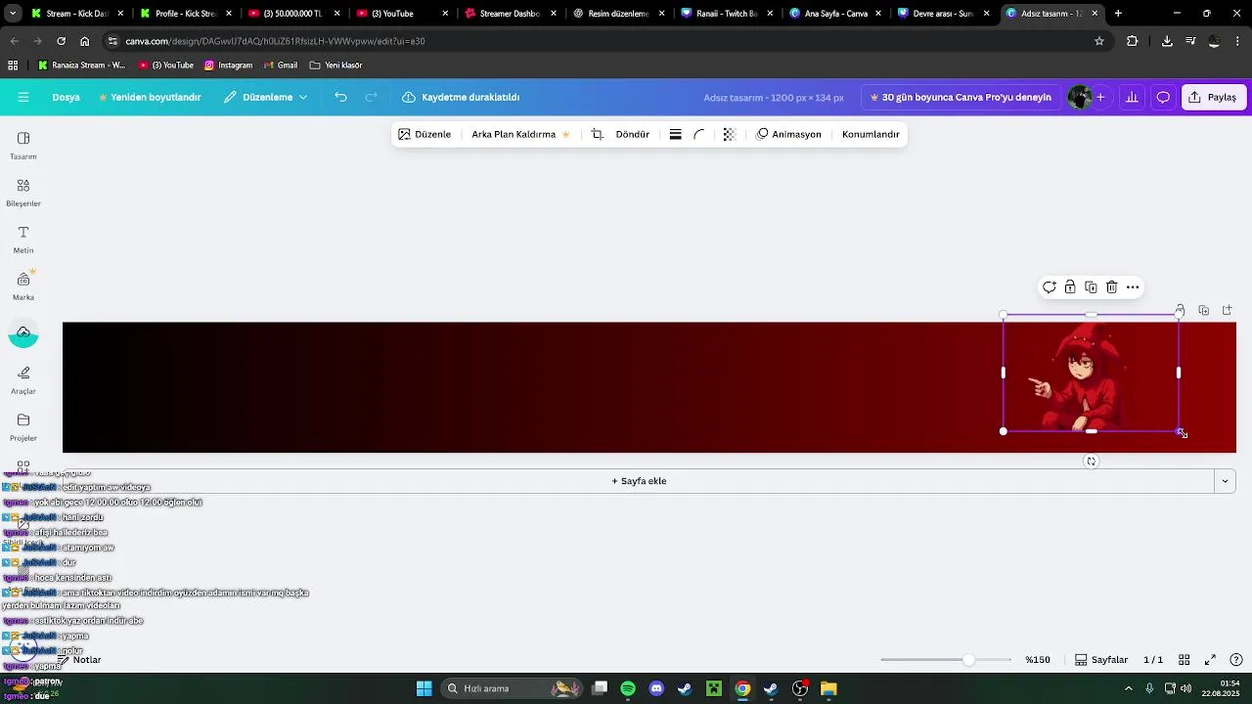
Task: Switch to Streamer Dashboard browser tab
Action: 508,14
